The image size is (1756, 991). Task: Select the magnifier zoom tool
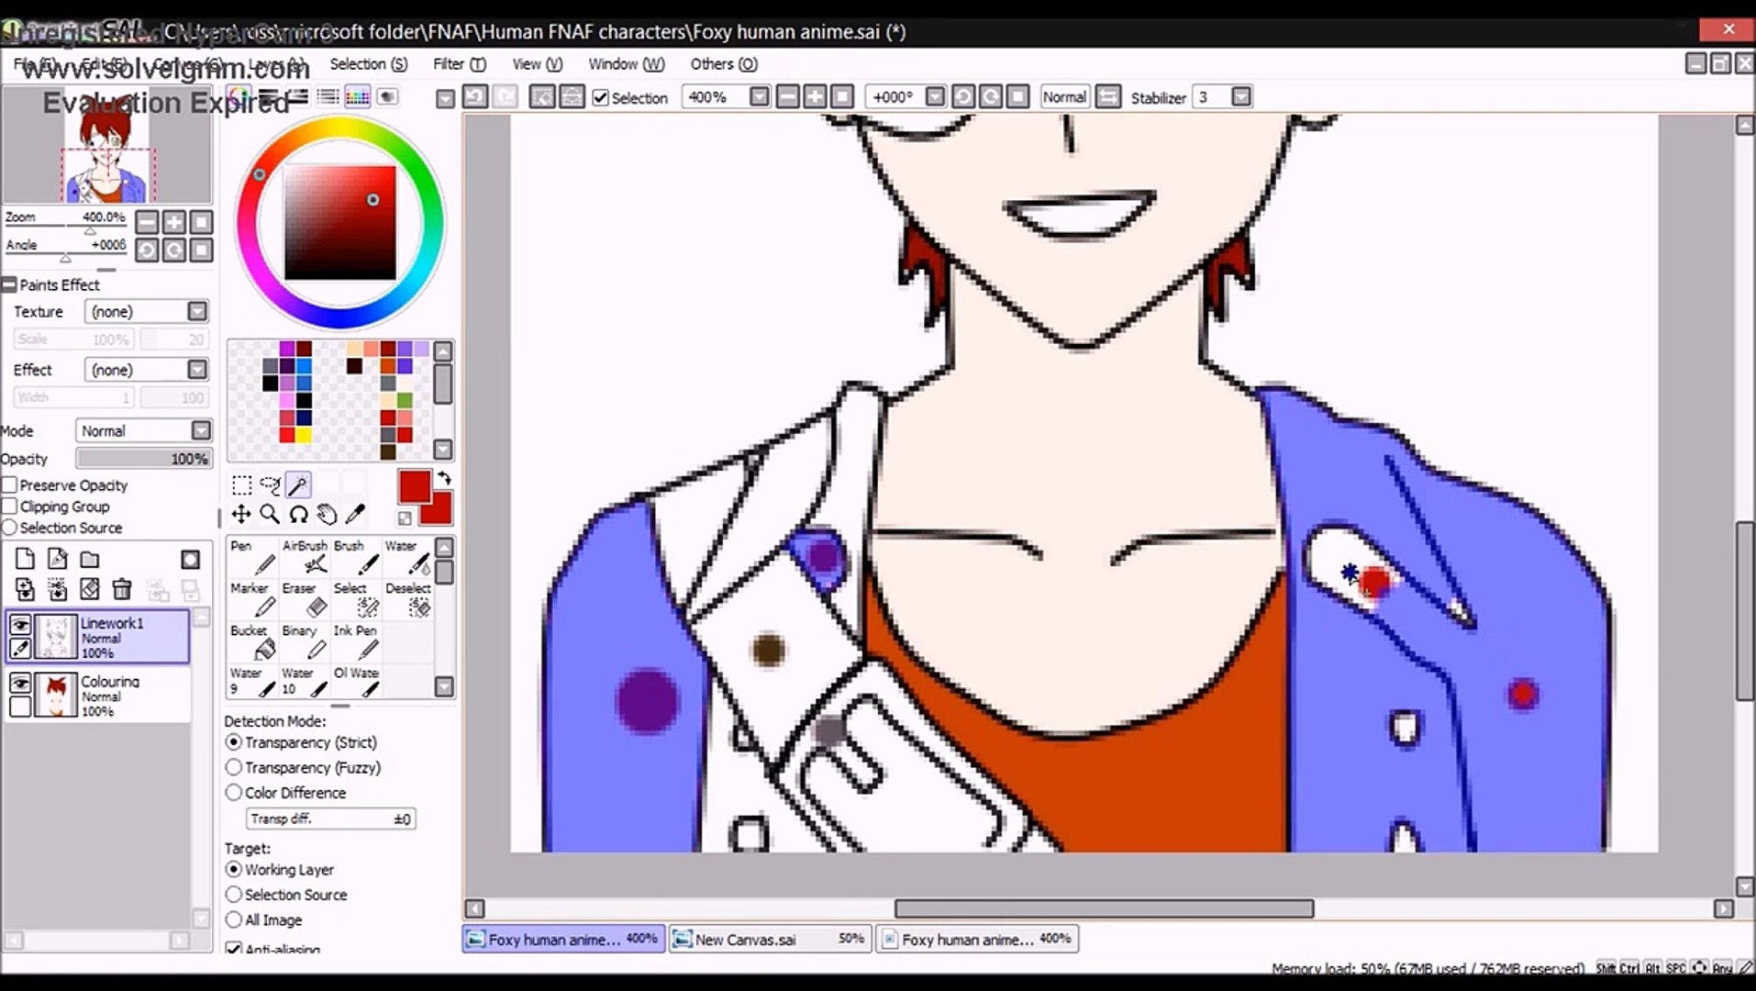tap(270, 514)
